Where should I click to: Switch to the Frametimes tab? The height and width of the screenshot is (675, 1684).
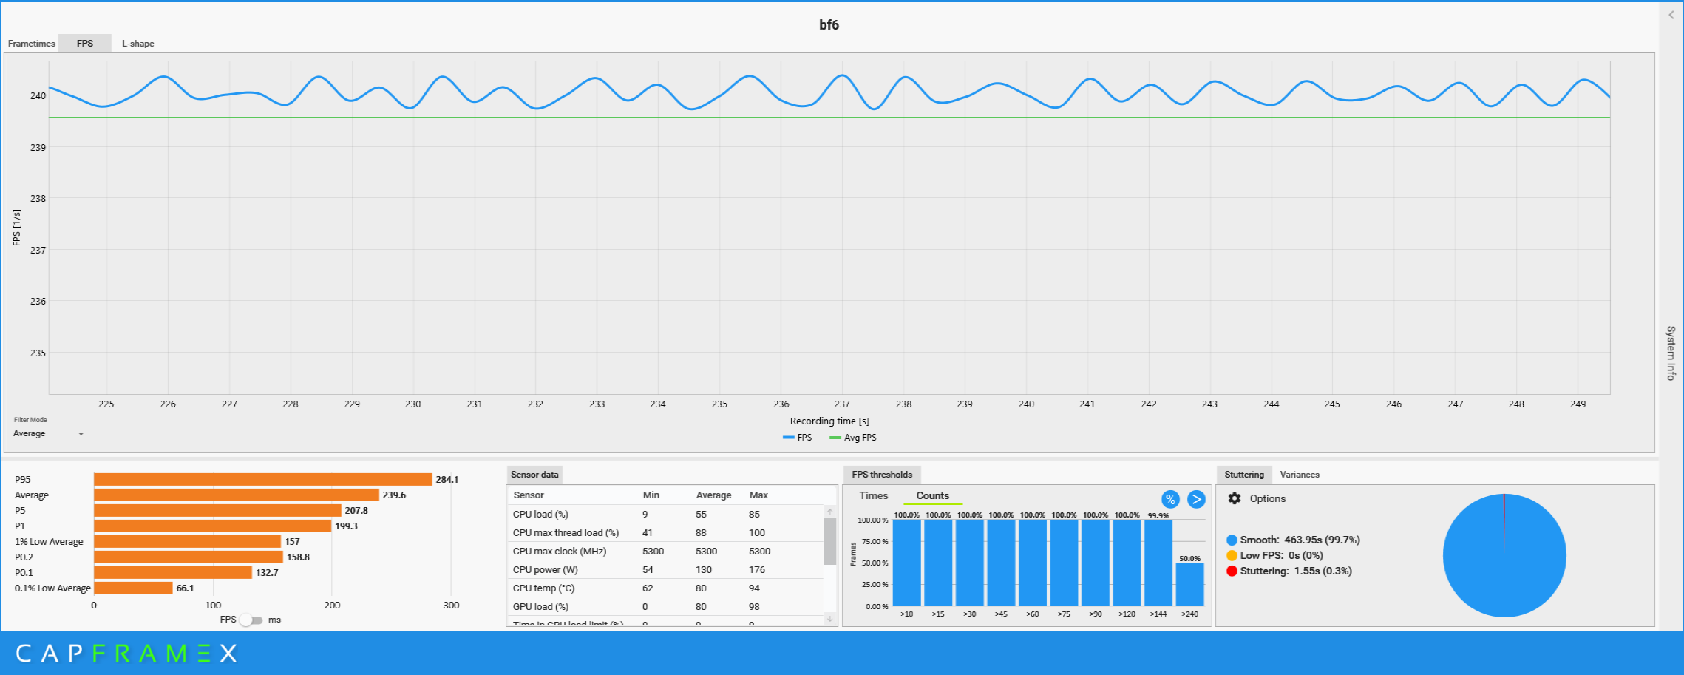[31, 44]
